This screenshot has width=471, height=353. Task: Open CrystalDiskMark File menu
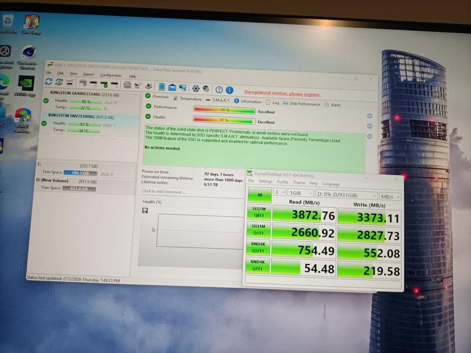pos(251,181)
